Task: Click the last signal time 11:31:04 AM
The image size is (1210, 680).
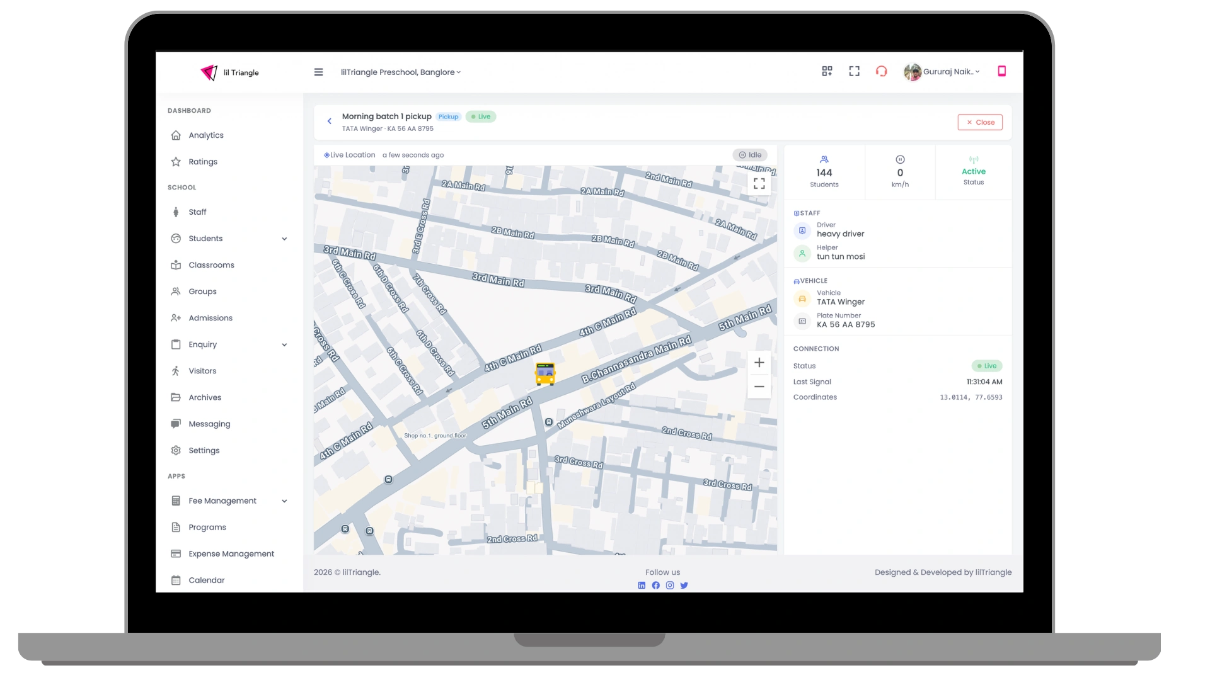Action: point(984,382)
